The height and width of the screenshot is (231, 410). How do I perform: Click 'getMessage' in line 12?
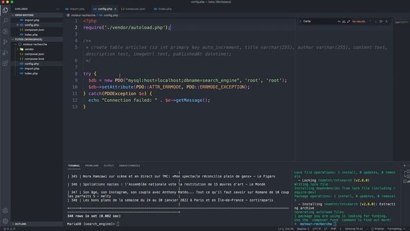pyautogui.click(x=189, y=100)
